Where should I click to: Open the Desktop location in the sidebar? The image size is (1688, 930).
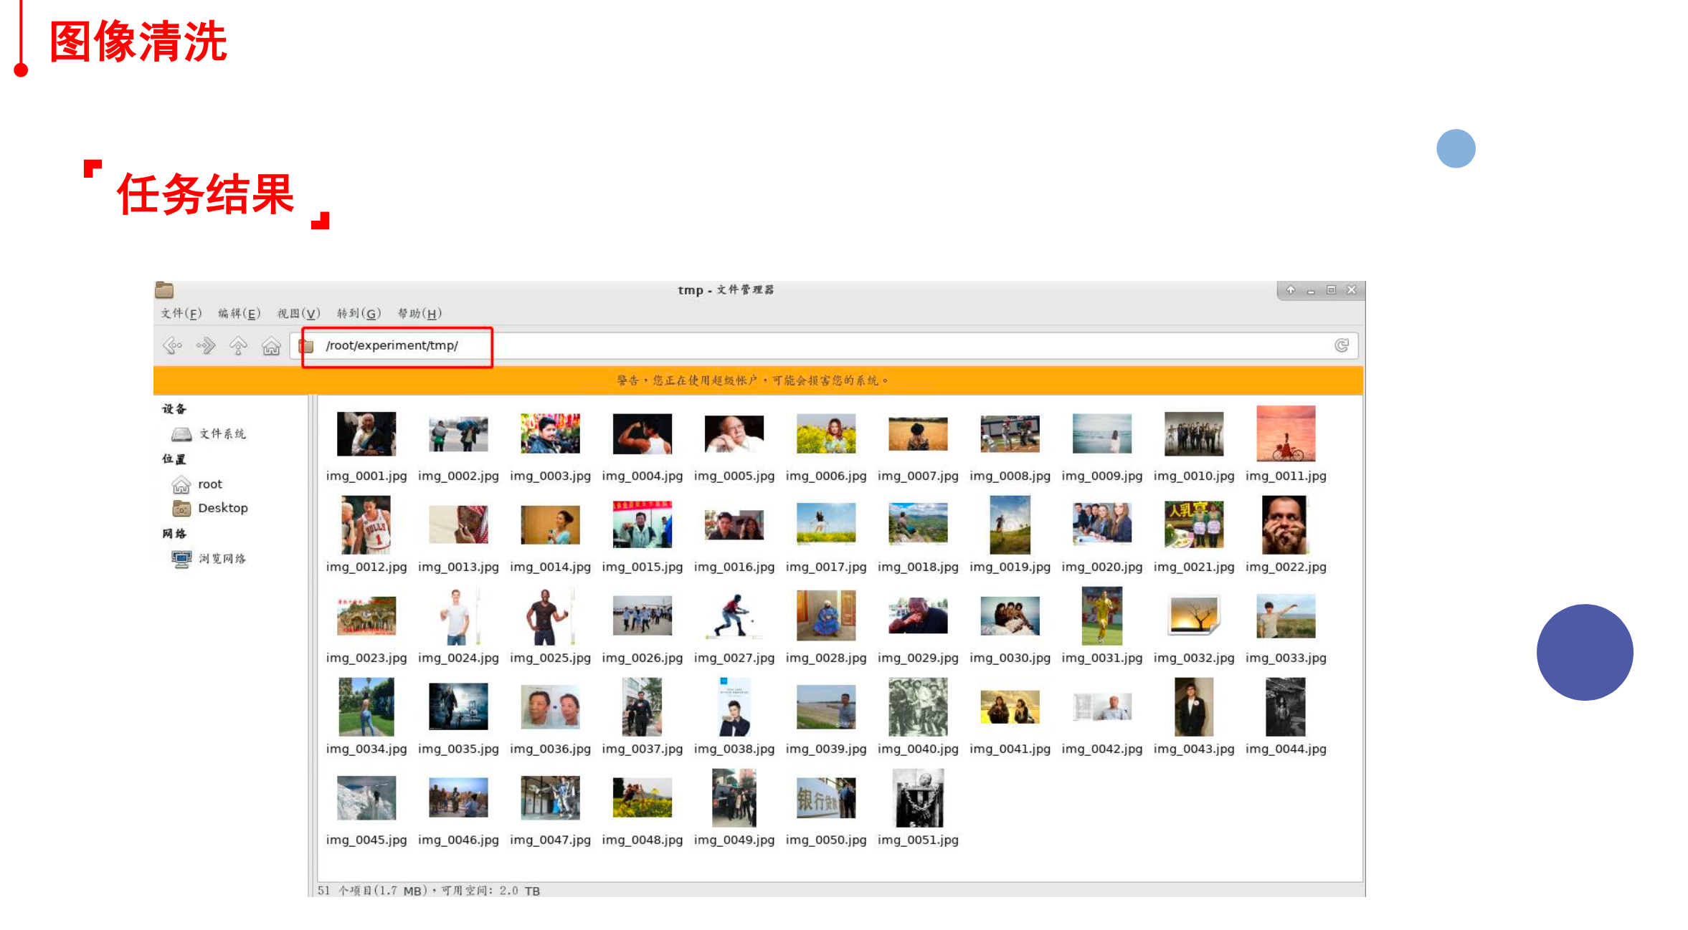222,508
